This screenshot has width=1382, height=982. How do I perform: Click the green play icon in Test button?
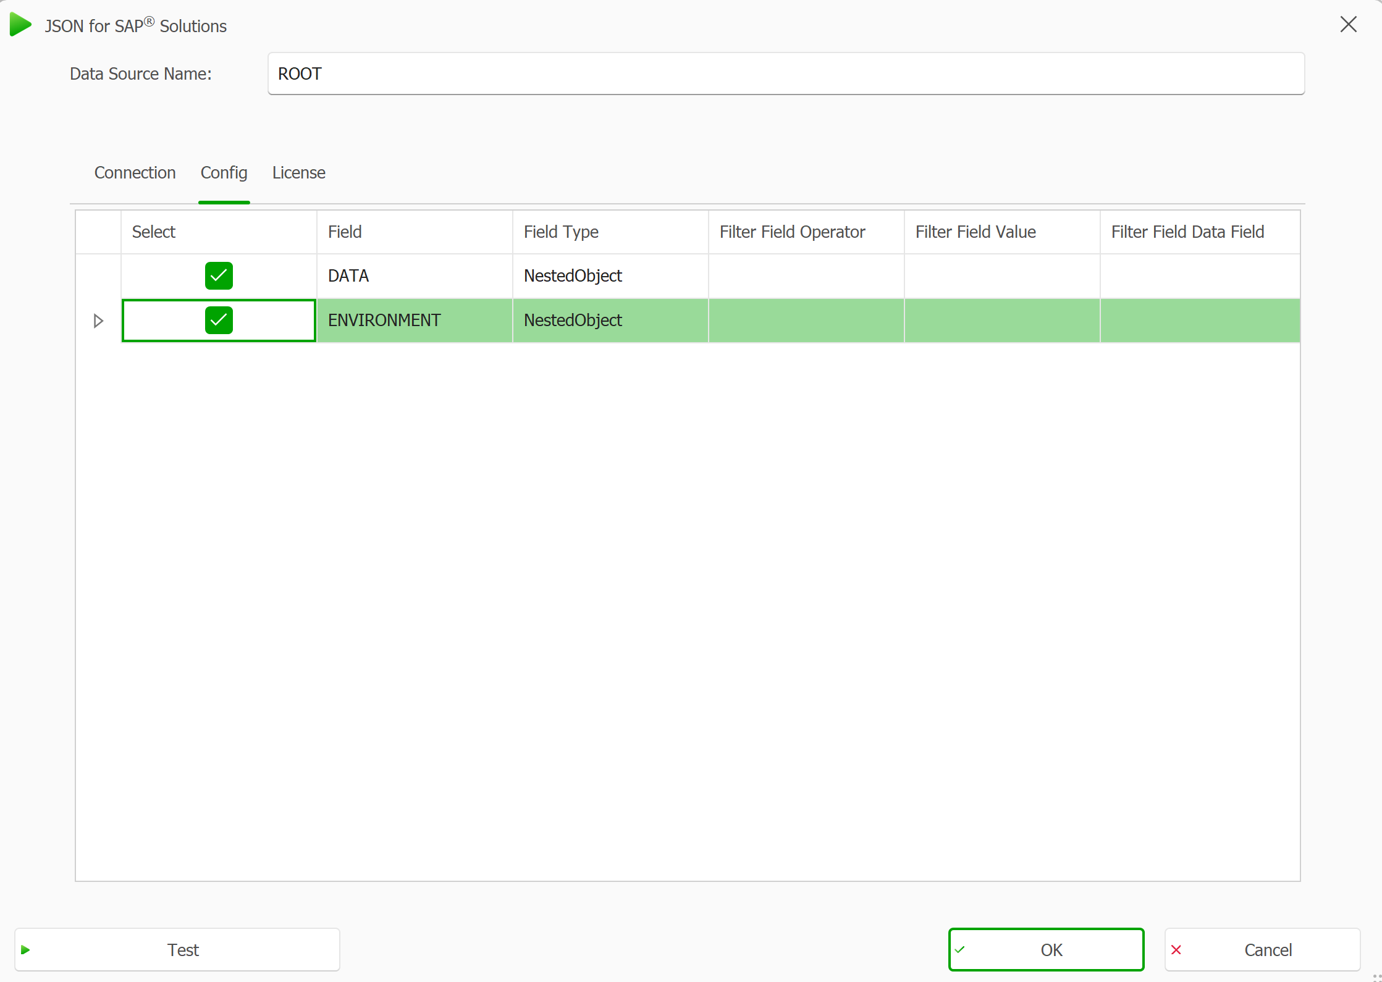pyautogui.click(x=25, y=950)
